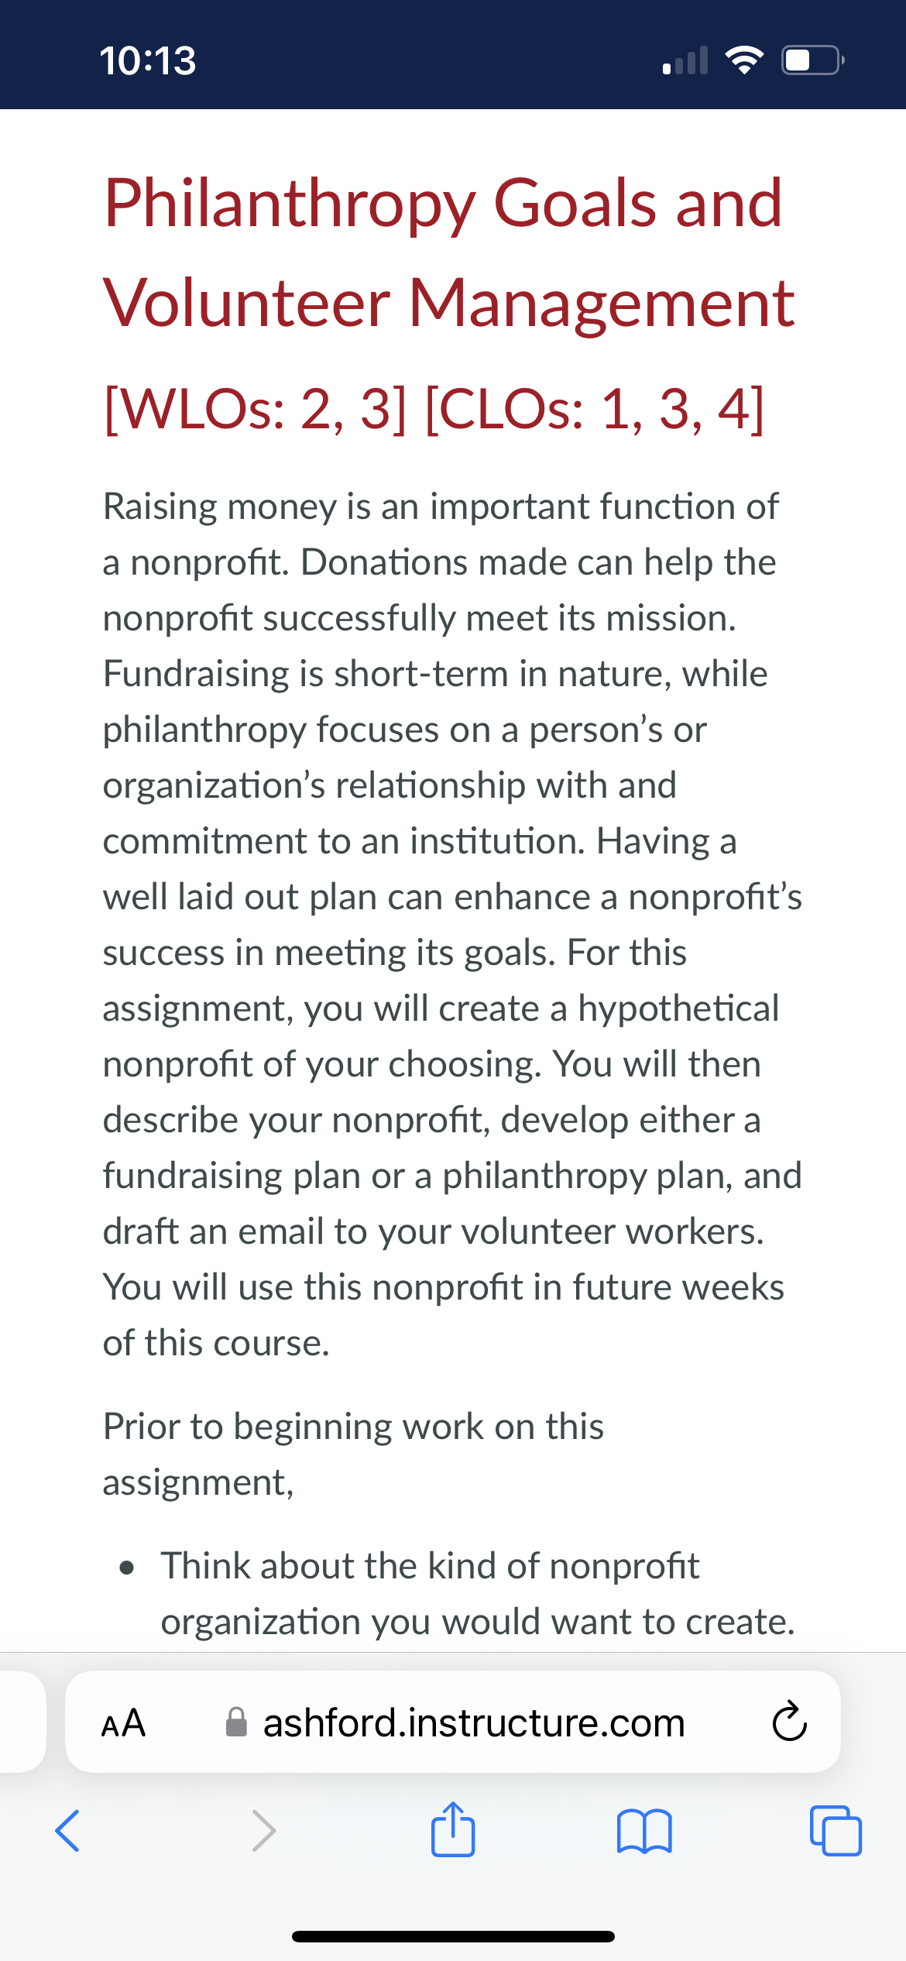
Task: Tap the ashford.instructure.com address field
Action: pos(453,1722)
